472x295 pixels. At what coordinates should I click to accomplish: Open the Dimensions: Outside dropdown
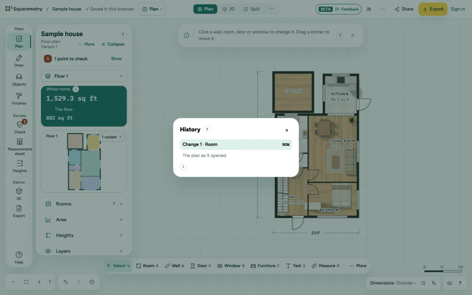(393, 283)
